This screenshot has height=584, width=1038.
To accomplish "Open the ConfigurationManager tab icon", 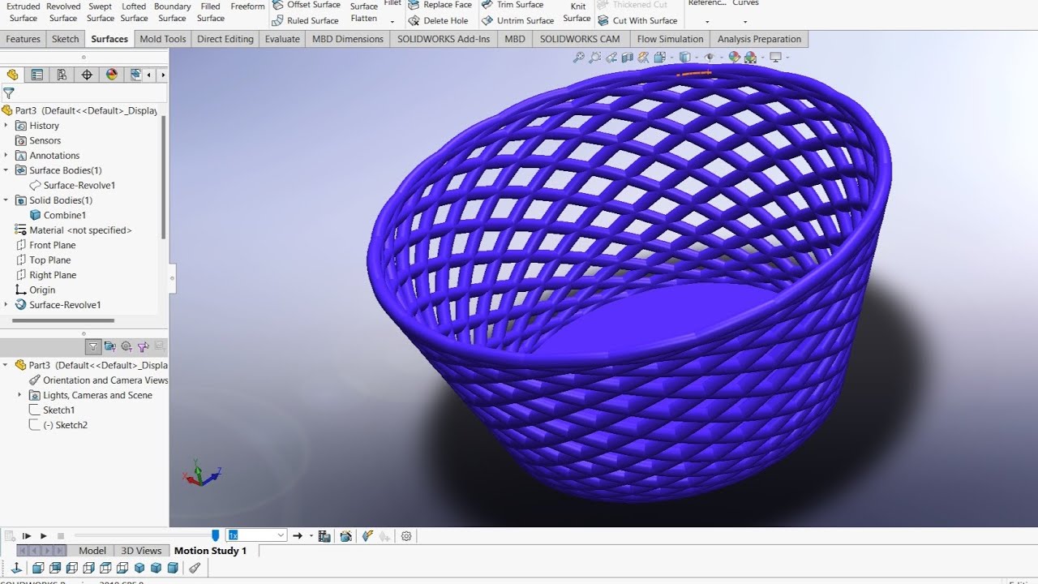I will coord(62,75).
